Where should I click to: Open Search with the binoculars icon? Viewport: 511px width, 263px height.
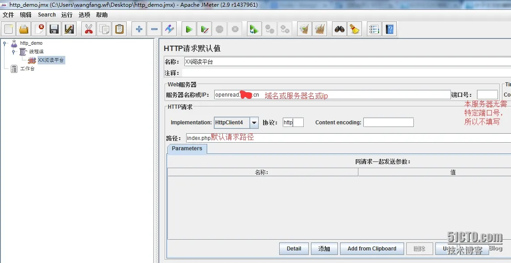[x=339, y=30]
